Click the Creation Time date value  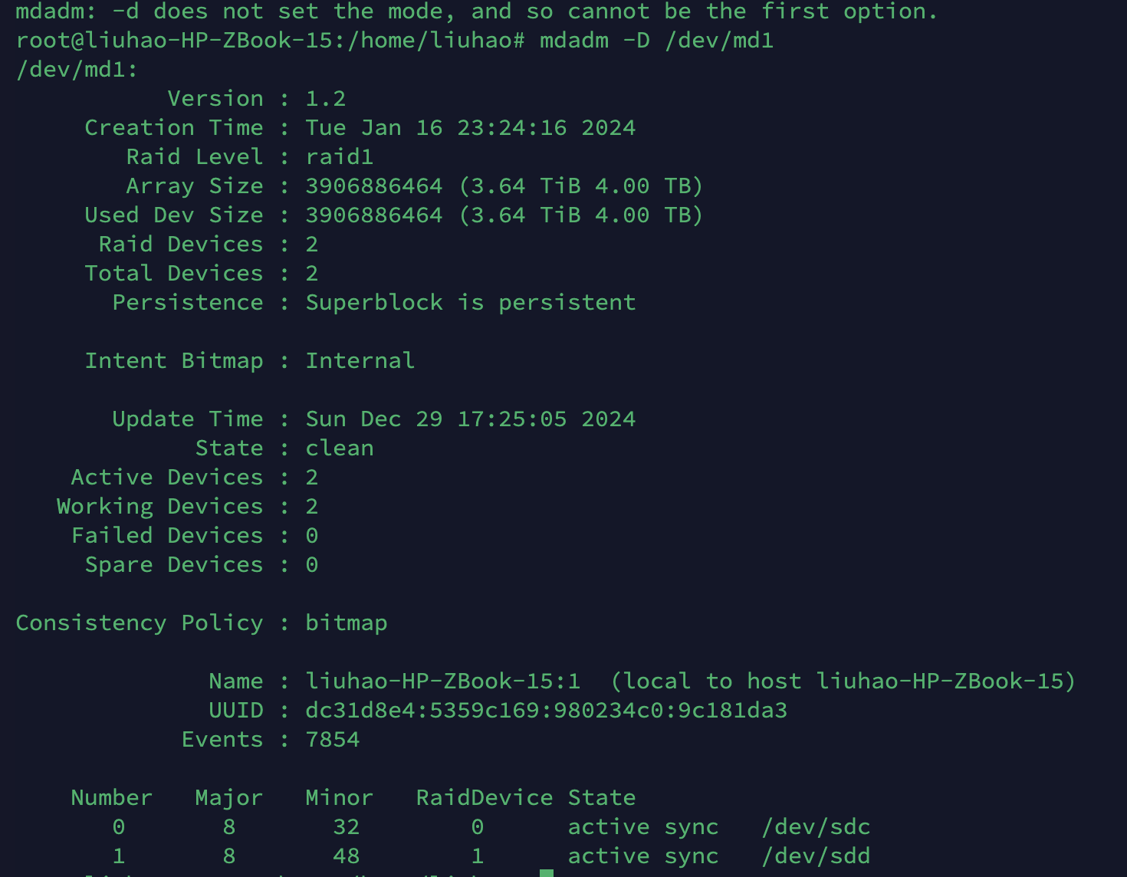(x=470, y=127)
